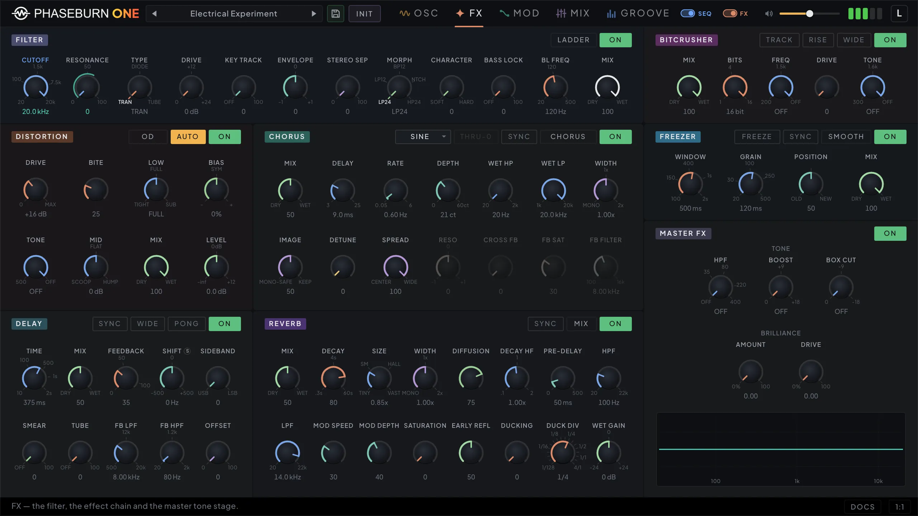Click the Reverb LPF knob
This screenshot has width=918, height=516.
[x=287, y=453]
